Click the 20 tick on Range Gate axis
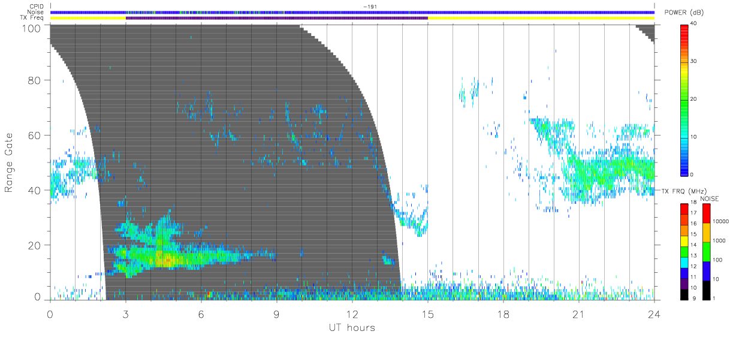Viewport: 736px width, 340px height. (36, 245)
